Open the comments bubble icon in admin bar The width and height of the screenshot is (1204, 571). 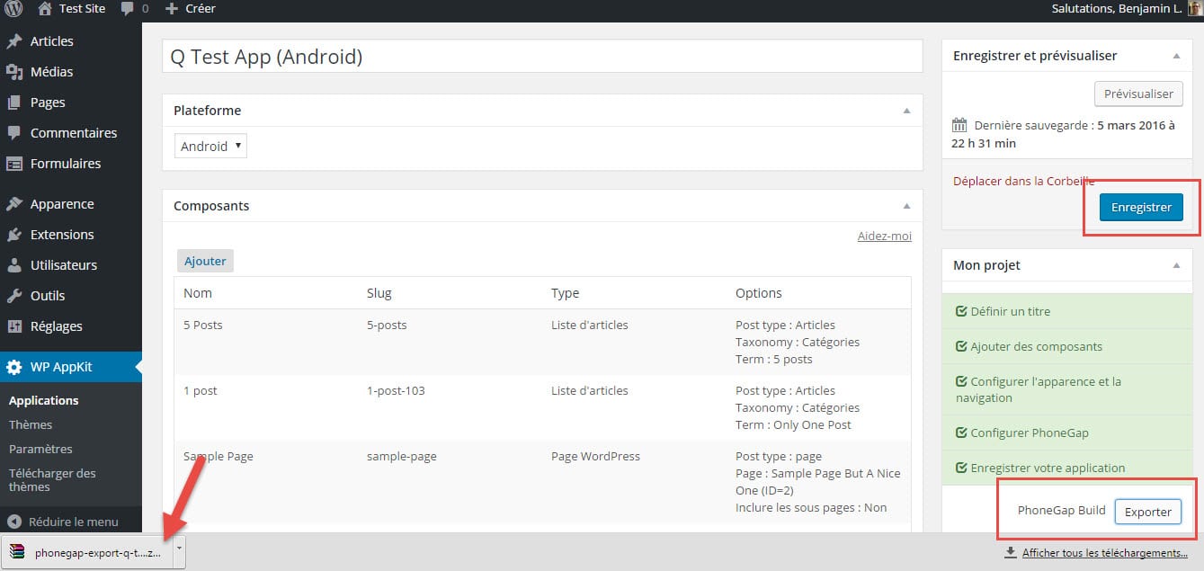tap(128, 9)
